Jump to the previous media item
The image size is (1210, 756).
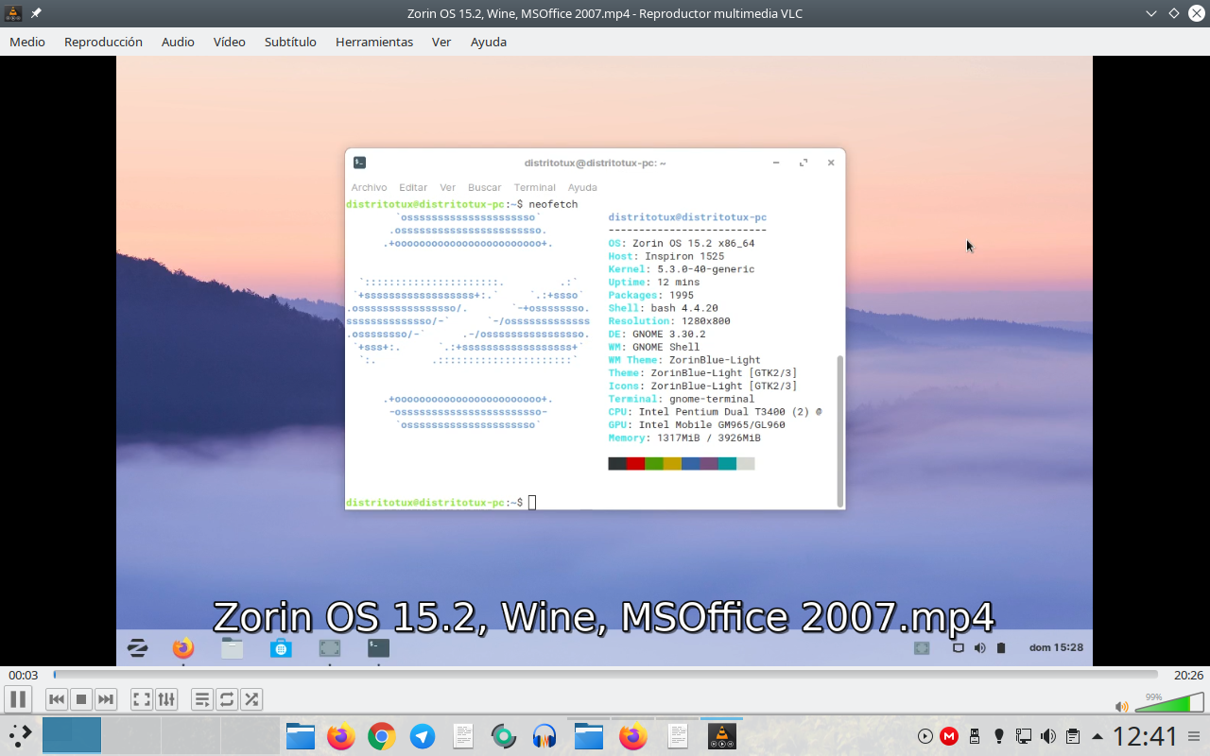57,699
